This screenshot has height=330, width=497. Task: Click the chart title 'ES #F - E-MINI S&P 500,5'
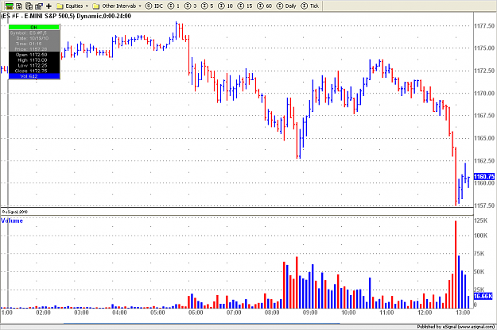37,16
